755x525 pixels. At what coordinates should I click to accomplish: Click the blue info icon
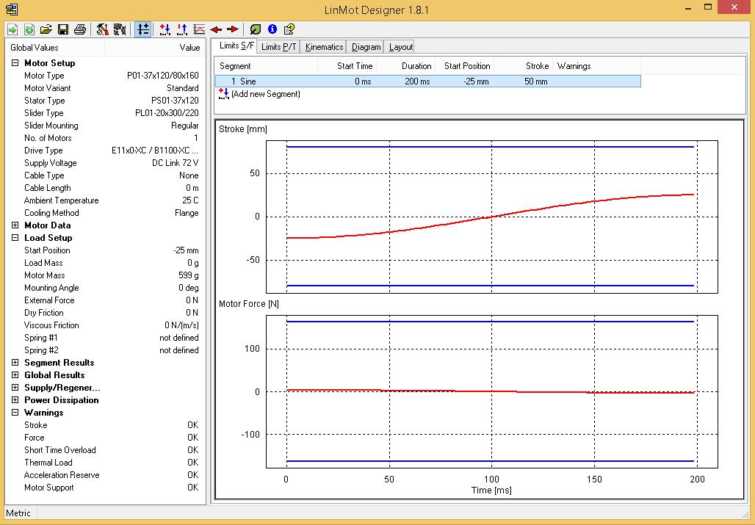[x=272, y=29]
